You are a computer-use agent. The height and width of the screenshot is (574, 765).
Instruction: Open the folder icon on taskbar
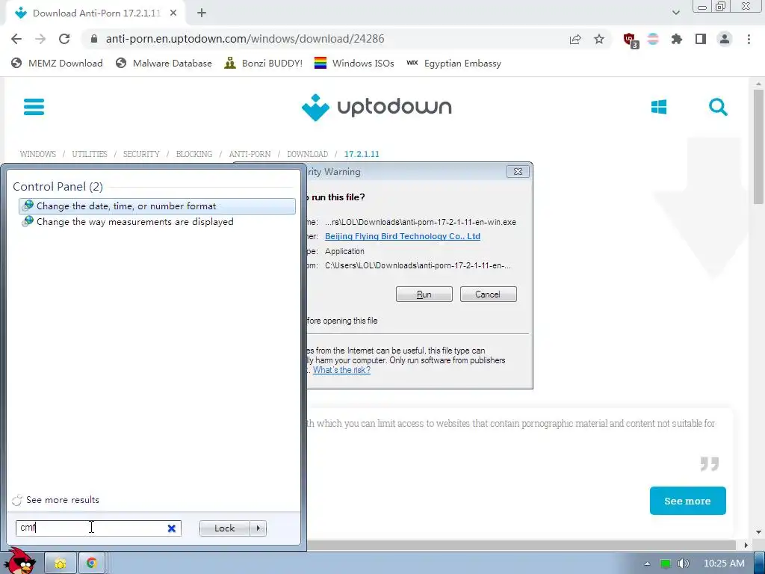61,564
